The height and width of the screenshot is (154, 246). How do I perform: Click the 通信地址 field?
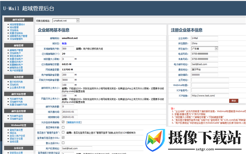pyautogui.click(x=205, y=69)
